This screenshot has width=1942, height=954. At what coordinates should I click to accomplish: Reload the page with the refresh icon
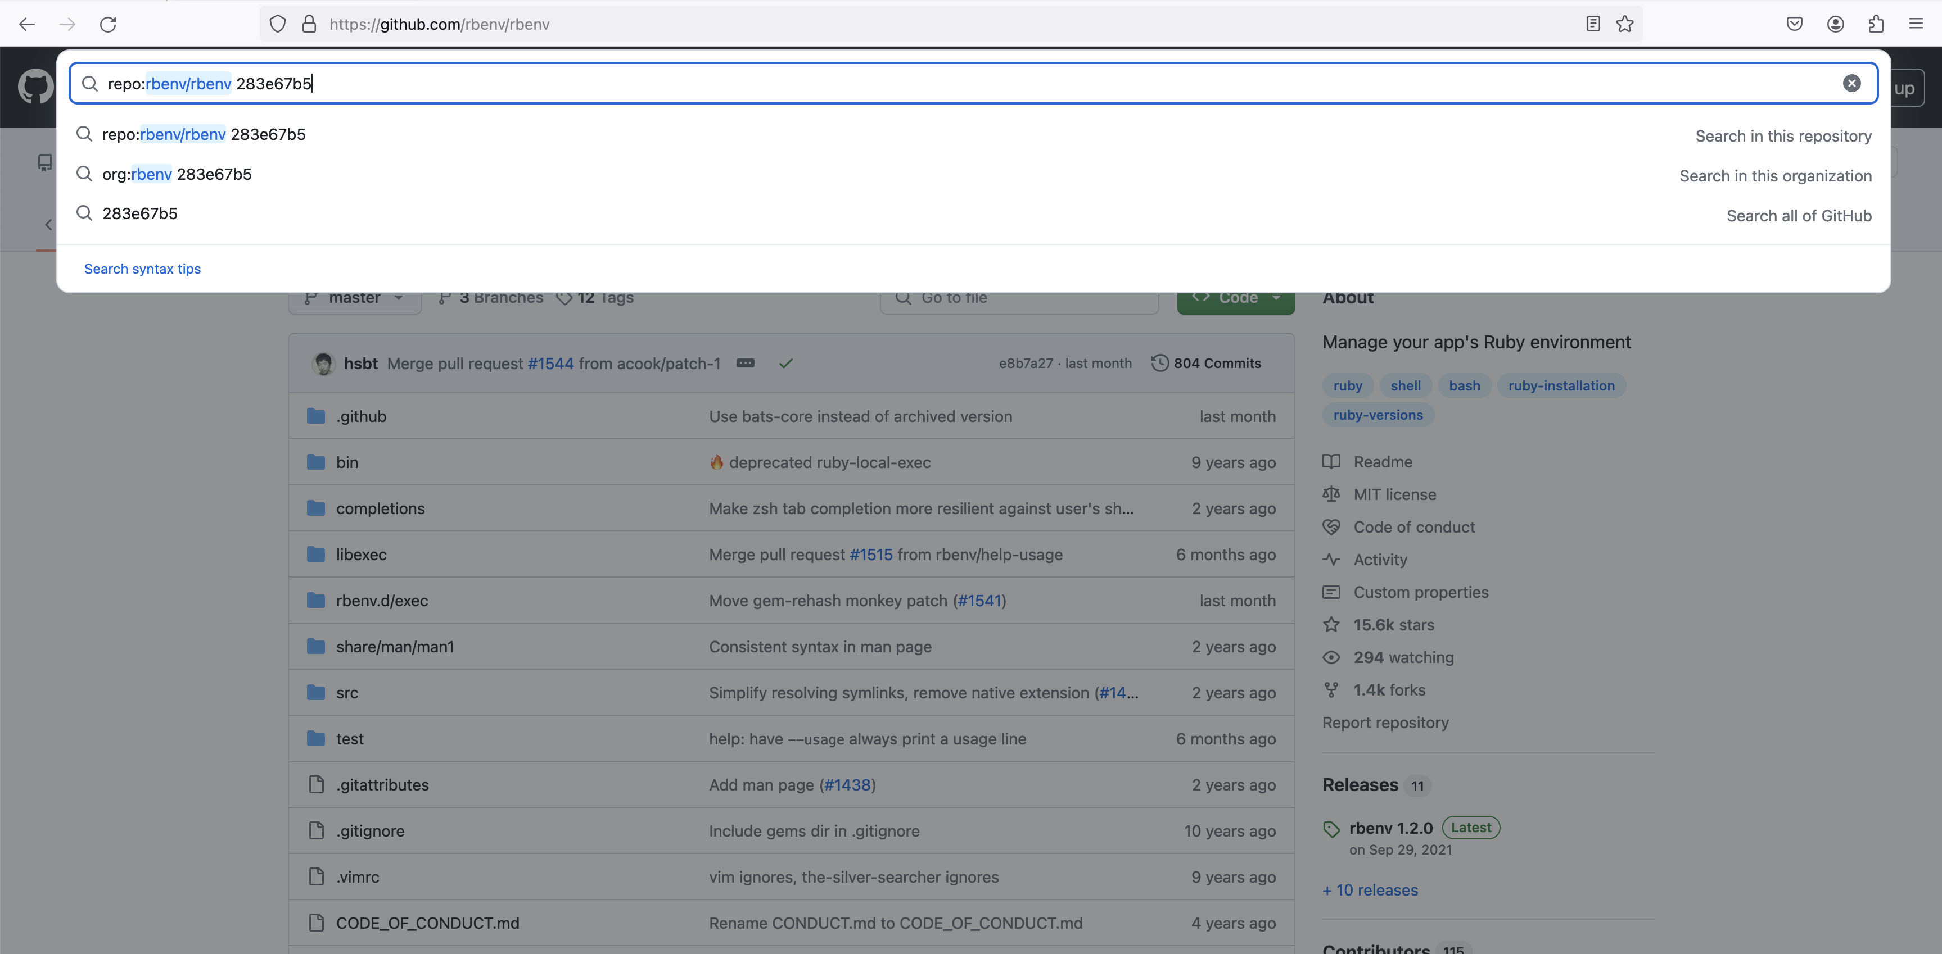click(x=108, y=24)
